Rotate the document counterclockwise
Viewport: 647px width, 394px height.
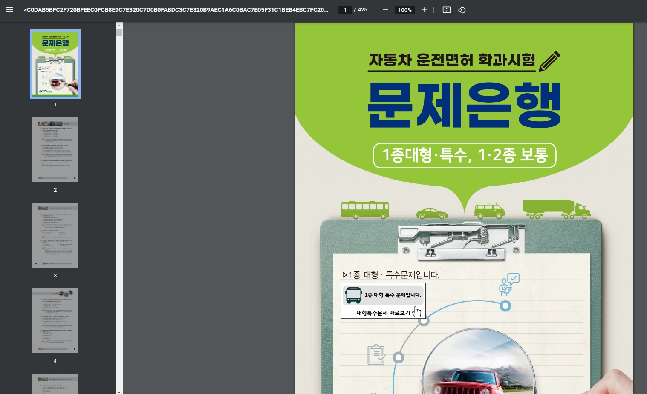click(462, 10)
